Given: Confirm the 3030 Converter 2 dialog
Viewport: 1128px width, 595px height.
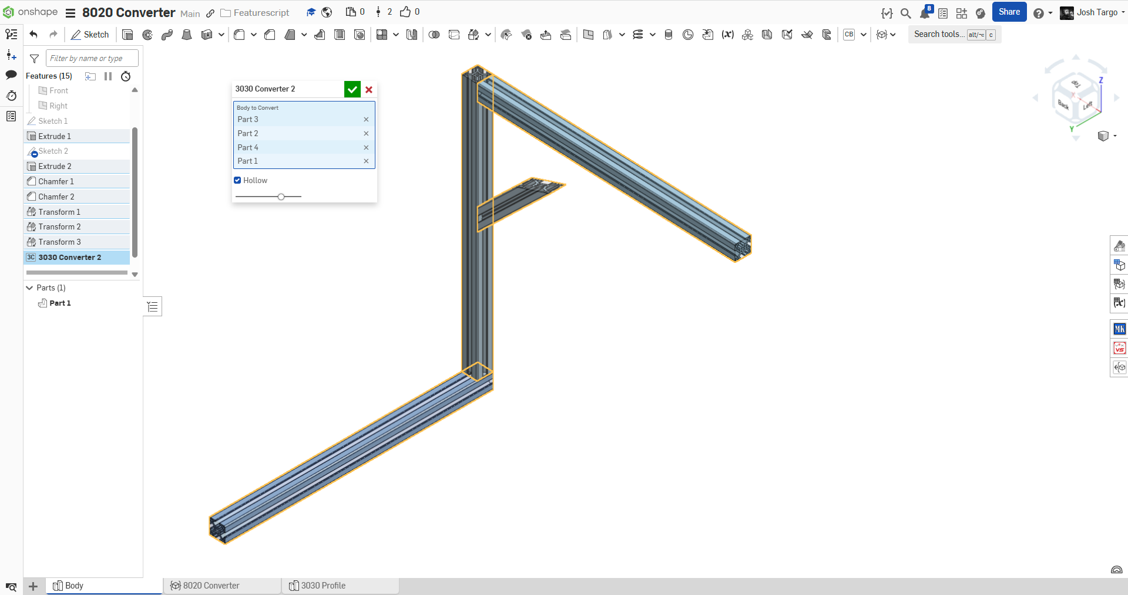Looking at the screenshot, I should [352, 89].
